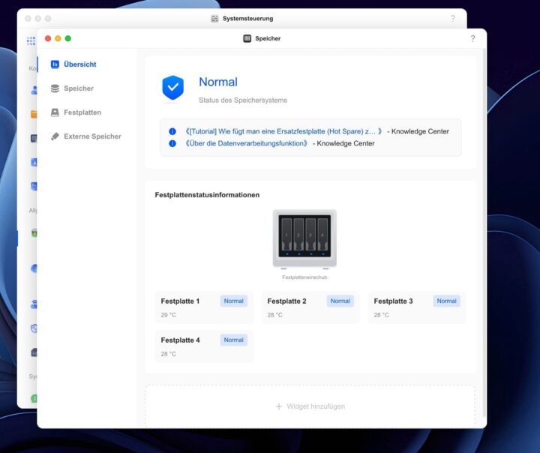
Task: Click Widget hinzufügen to add a widget
Action: [310, 406]
